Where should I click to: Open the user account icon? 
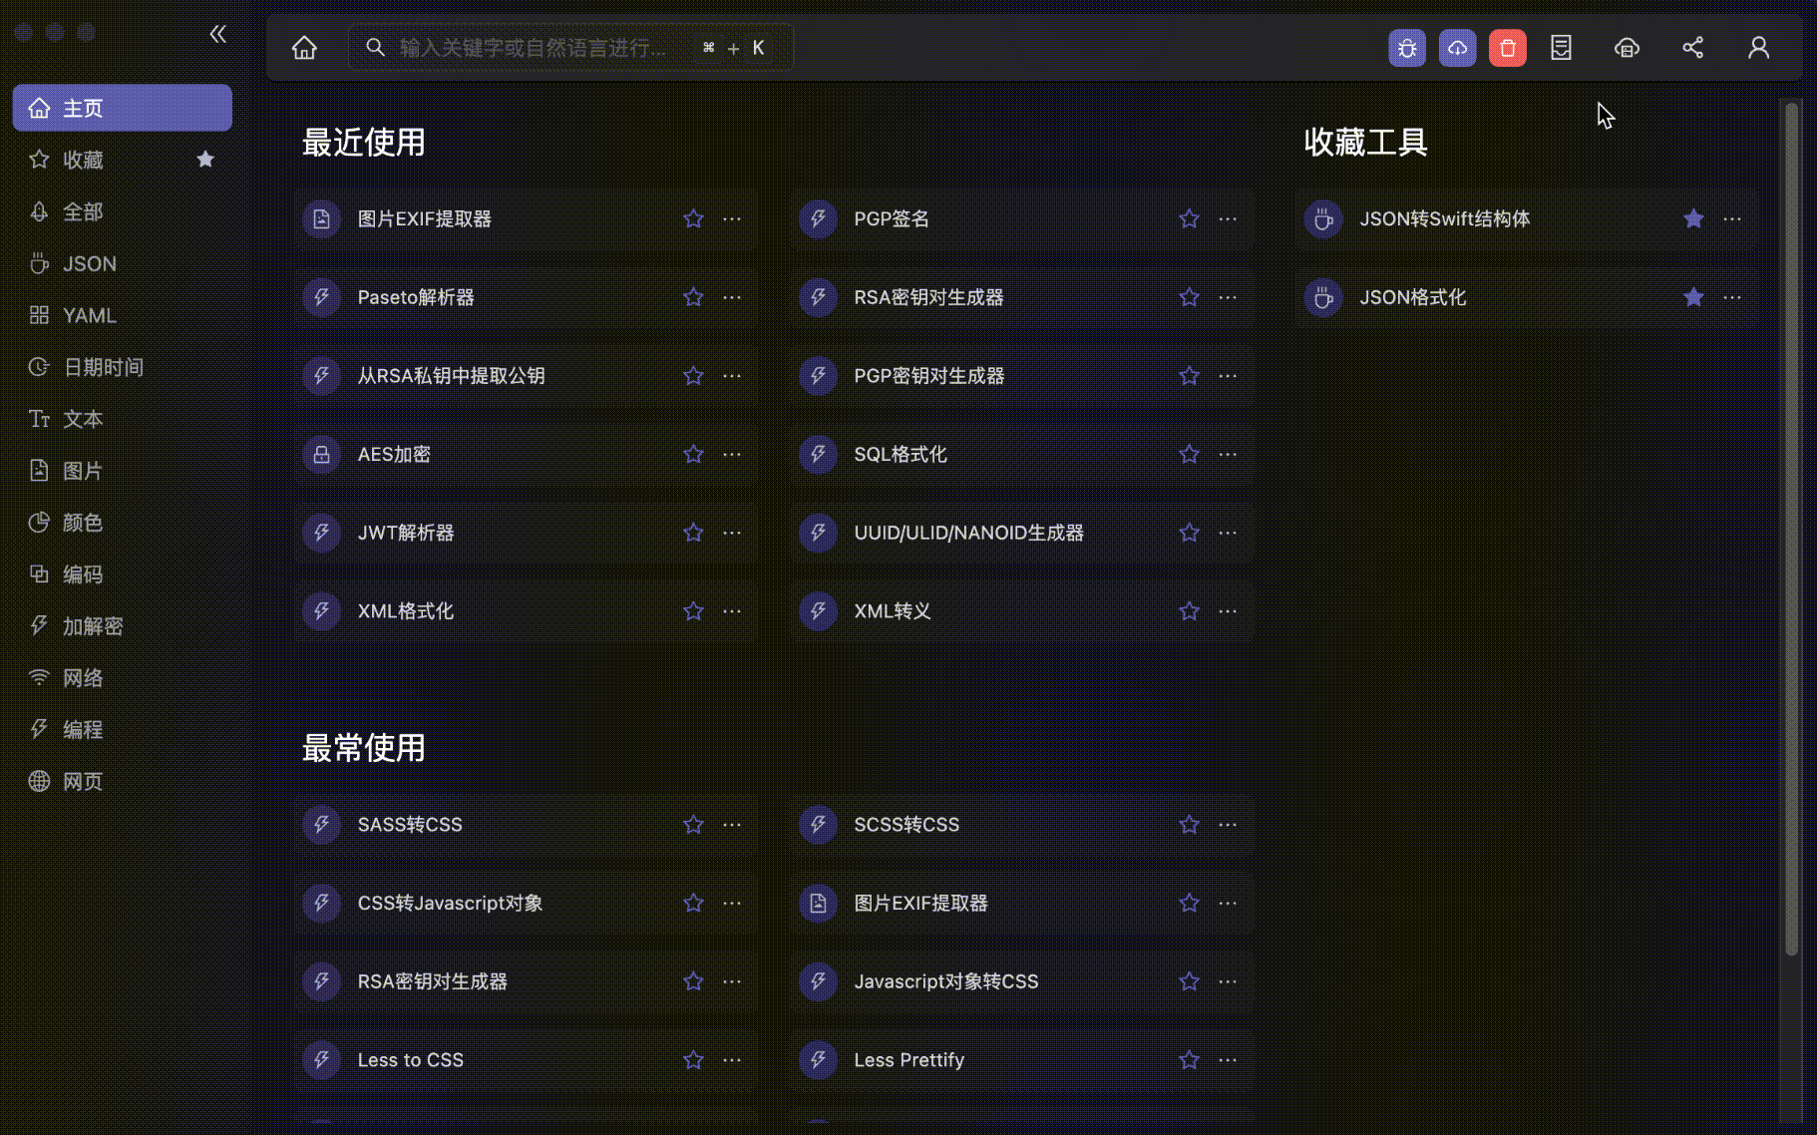click(1758, 48)
